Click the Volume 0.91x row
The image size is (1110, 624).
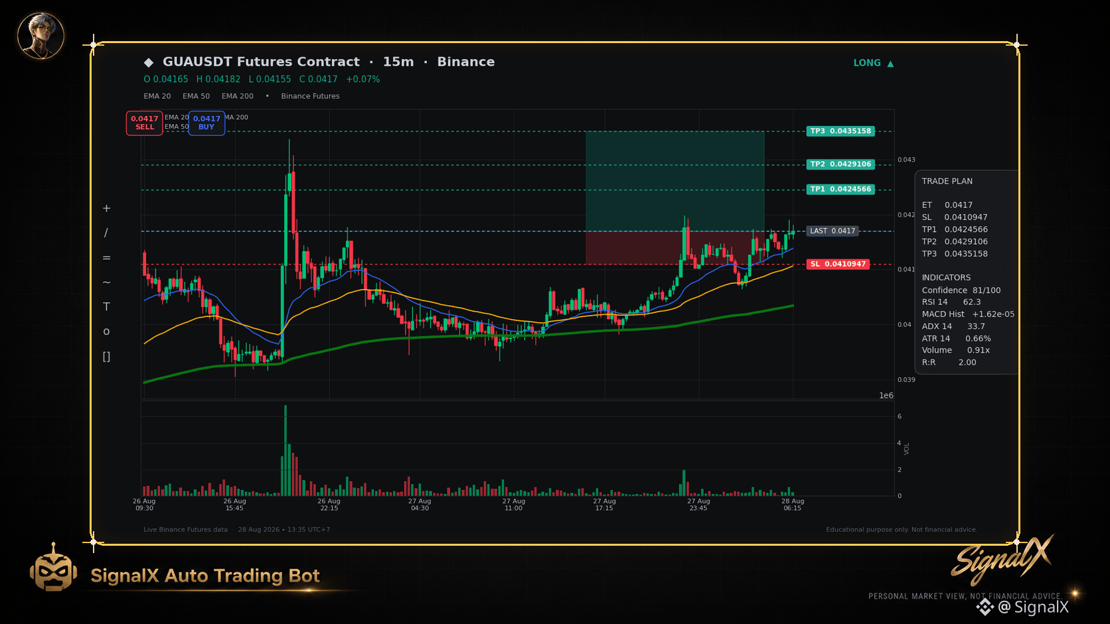pyautogui.click(x=955, y=350)
